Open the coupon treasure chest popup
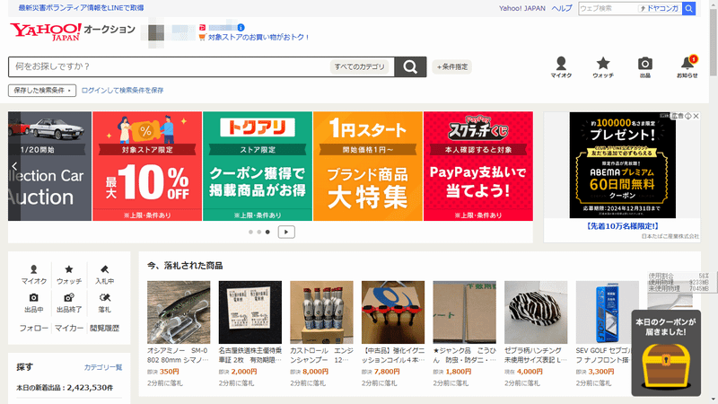The image size is (718, 404). click(x=666, y=354)
